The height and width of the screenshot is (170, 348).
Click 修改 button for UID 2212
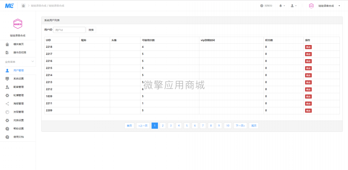pyautogui.click(x=308, y=89)
